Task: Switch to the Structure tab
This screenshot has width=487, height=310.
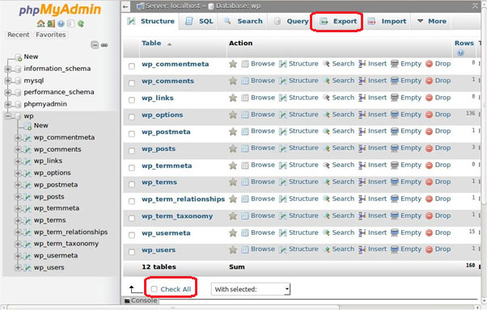Action: (151, 21)
